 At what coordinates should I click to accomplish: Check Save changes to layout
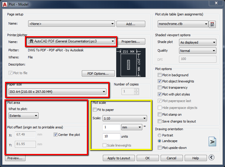(159, 121)
